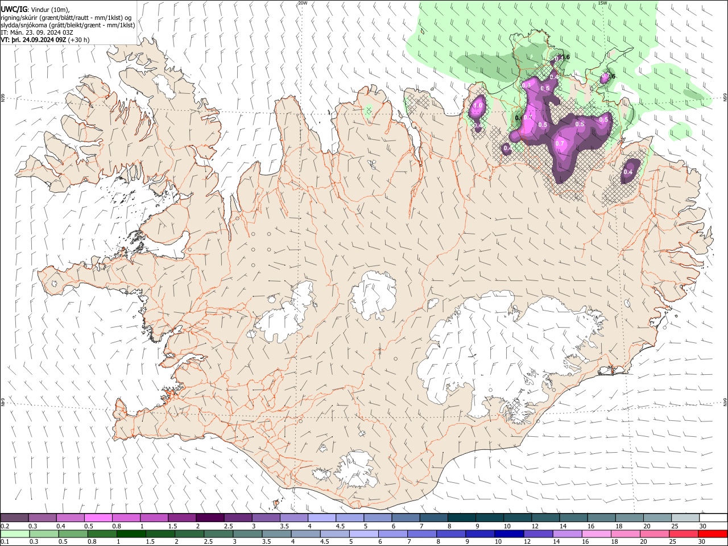Click the '0.2' label in upper legend row
Image resolution: width=728 pixels, height=546 pixels.
(5, 526)
